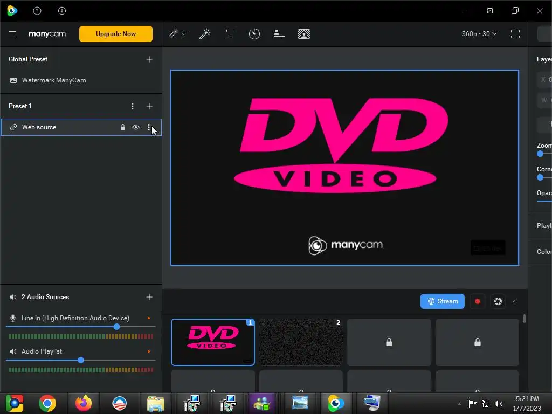Image resolution: width=552 pixels, height=414 pixels.
Task: Open the Action Center flag icon
Action: [x=472, y=404]
